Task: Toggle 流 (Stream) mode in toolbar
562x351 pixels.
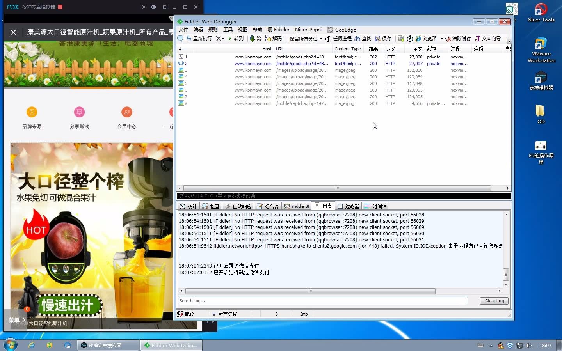Action: 256,39
